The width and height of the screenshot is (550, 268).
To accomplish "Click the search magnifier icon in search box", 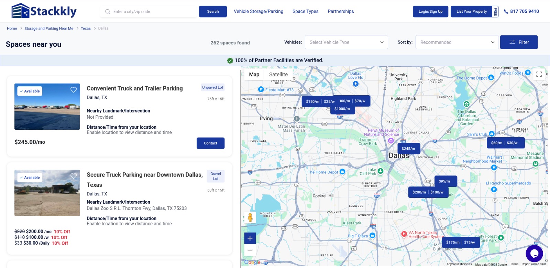I will tap(108, 12).
